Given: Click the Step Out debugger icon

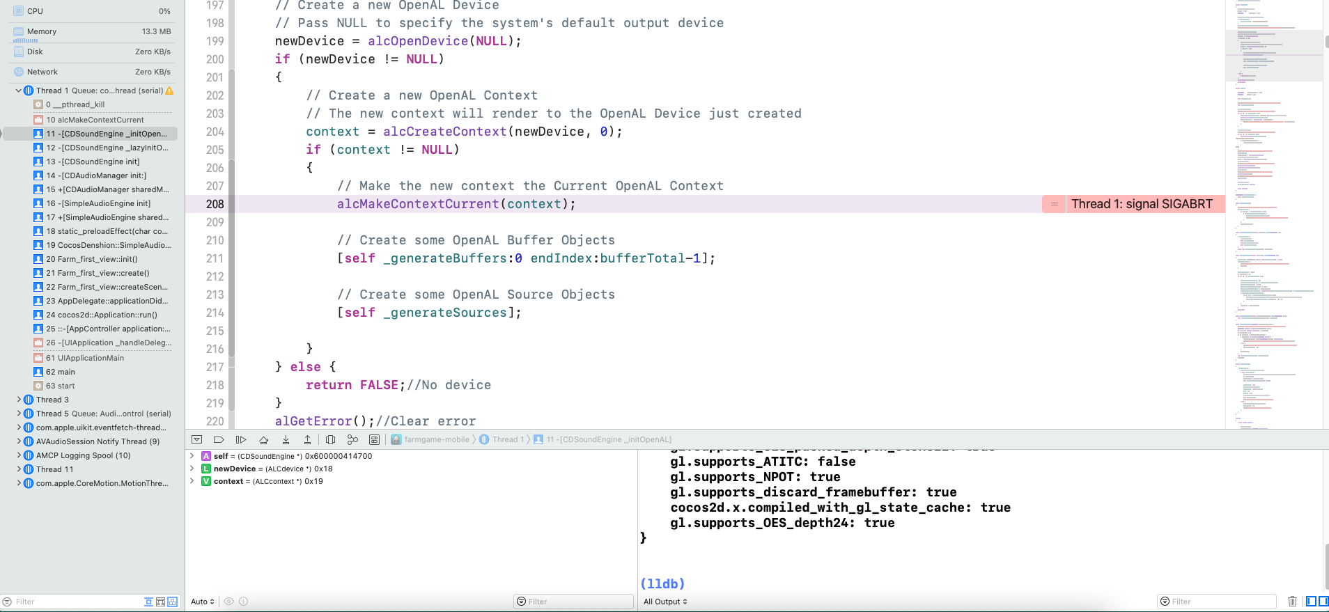Looking at the screenshot, I should 307,439.
